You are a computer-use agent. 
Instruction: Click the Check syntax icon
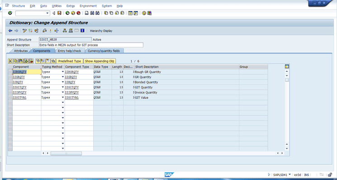45,31
